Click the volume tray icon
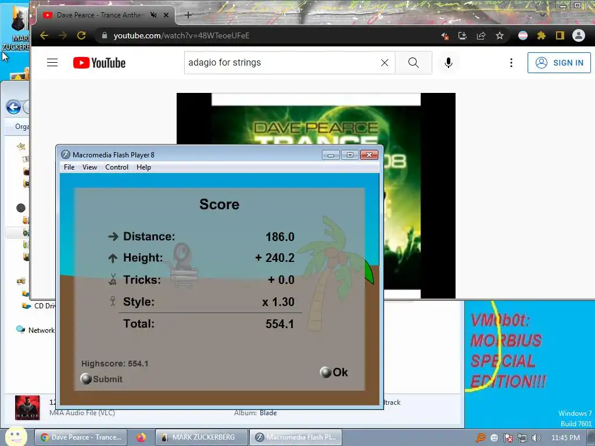 pos(536,438)
